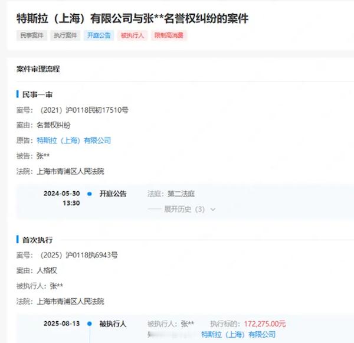Viewport: 354px width, 343px height.
Task: Click date 2025-08-13
Action: [x=61, y=324]
